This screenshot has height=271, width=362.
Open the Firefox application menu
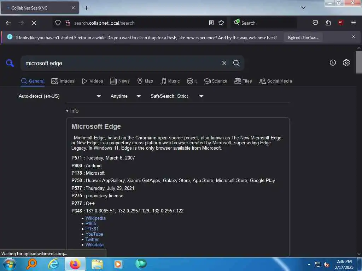[x=354, y=23]
